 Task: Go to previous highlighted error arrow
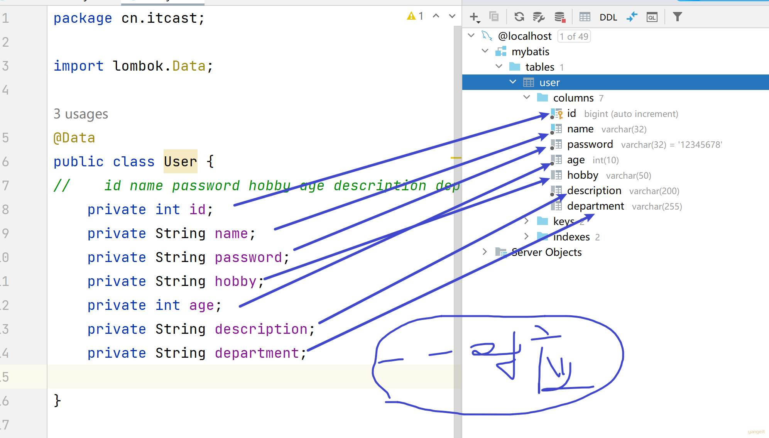(x=436, y=16)
